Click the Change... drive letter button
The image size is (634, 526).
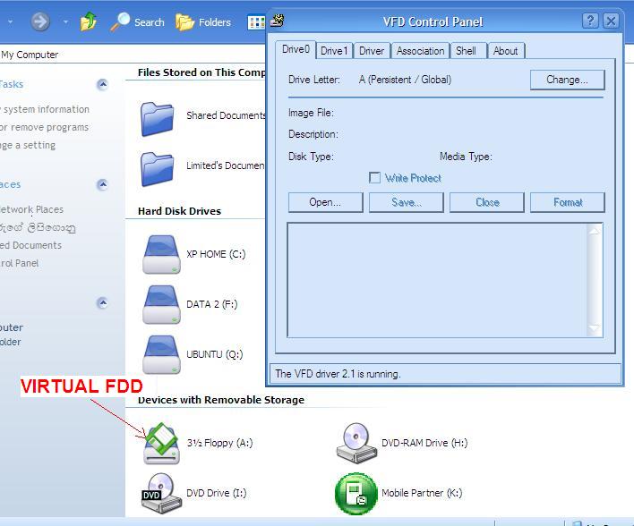pyautogui.click(x=567, y=80)
